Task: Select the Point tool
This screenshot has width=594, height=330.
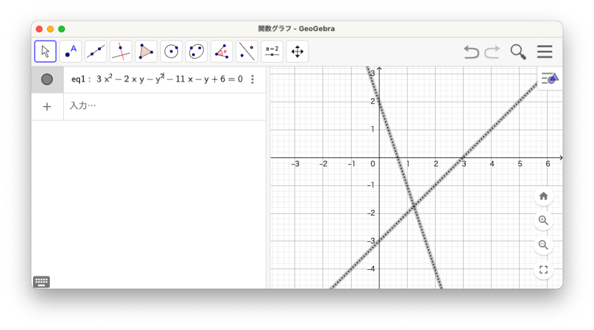Action: click(70, 52)
